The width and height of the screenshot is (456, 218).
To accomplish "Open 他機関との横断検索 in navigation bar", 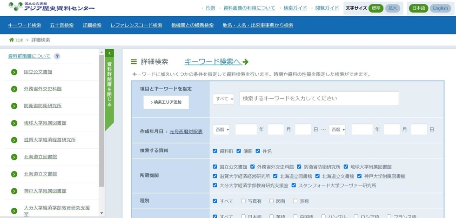I will click(193, 25).
